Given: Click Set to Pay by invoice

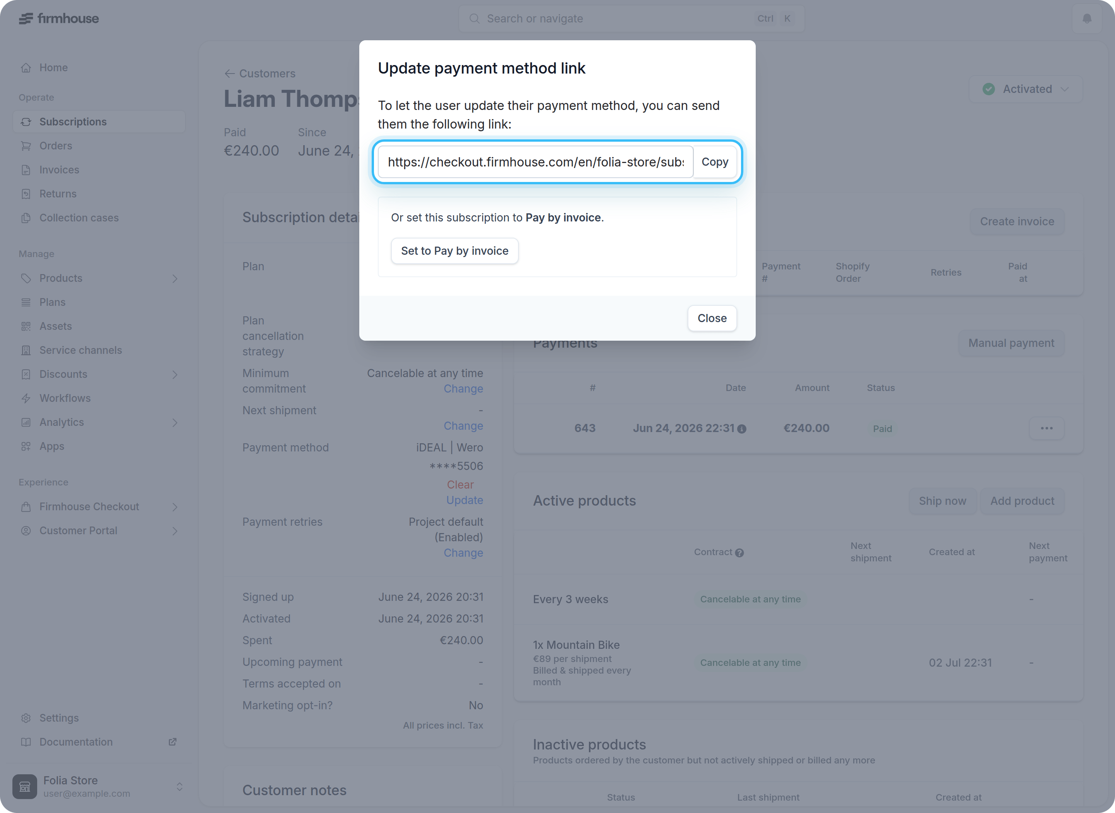Looking at the screenshot, I should tap(455, 251).
